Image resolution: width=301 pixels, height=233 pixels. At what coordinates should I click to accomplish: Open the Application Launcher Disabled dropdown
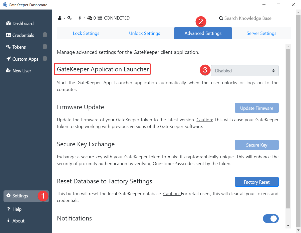click(x=245, y=71)
